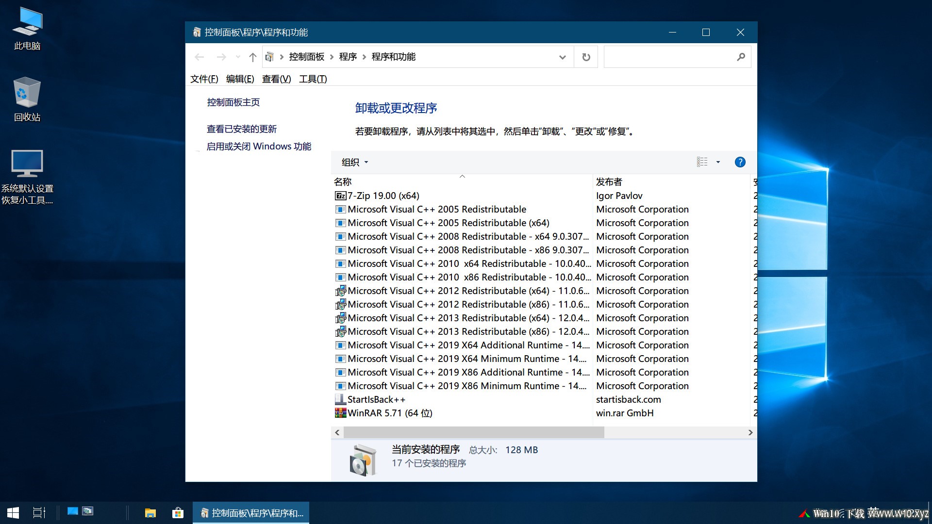Expand the chevron after 控制面板 in breadcrumb
The width and height of the screenshot is (932, 524).
pos(332,57)
